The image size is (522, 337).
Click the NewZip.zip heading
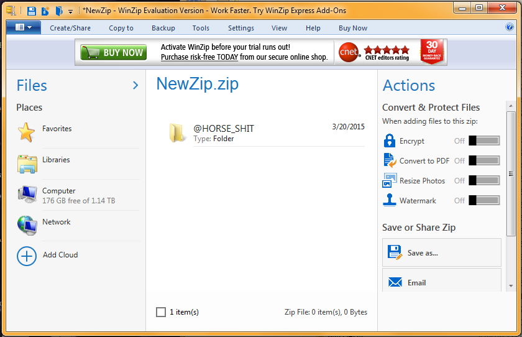[x=198, y=84]
